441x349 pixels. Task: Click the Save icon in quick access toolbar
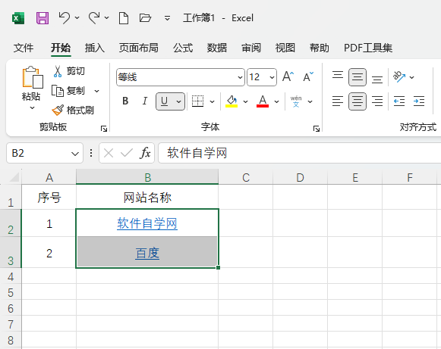pos(43,18)
